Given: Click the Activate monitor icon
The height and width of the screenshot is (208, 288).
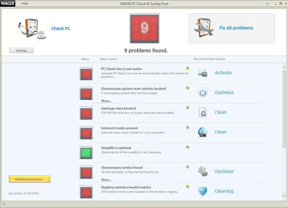Looking at the screenshot, I should click(x=203, y=73).
